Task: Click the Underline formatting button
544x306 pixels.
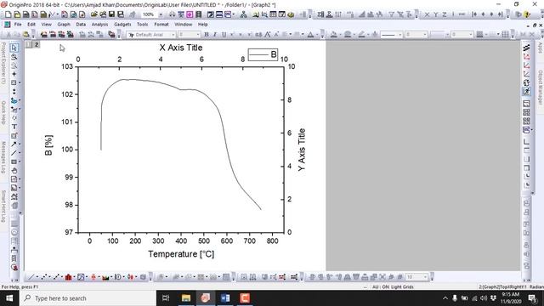Action: (224, 34)
